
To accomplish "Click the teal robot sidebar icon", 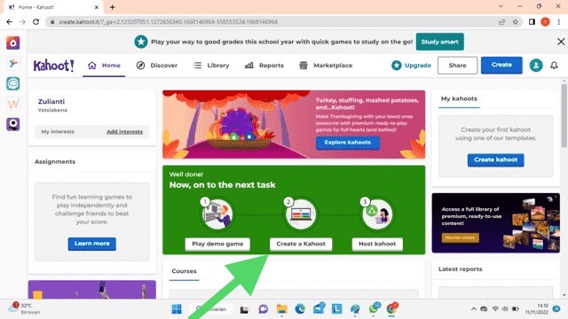I will [x=13, y=84].
